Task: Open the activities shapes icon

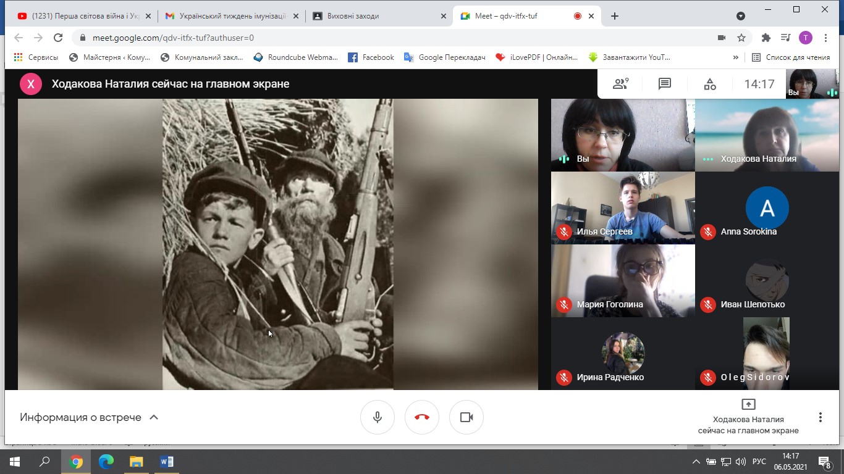Action: click(x=710, y=84)
